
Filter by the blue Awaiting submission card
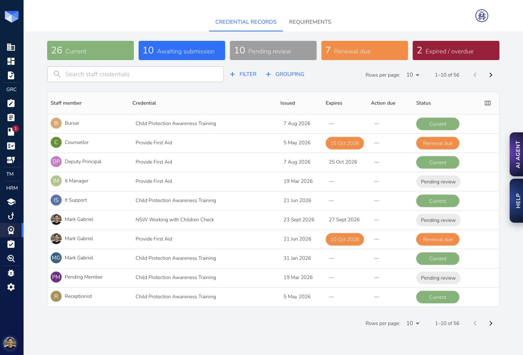pyautogui.click(x=182, y=51)
